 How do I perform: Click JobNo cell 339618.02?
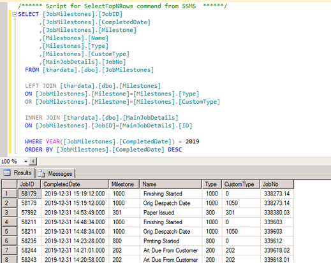pos(277,250)
